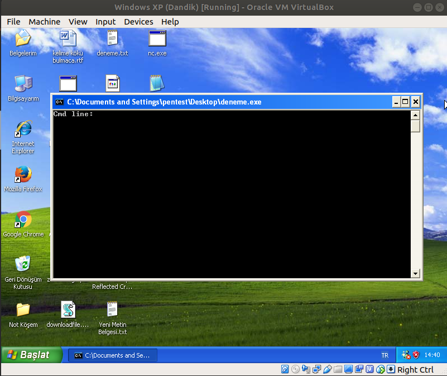Click the C:\Documents and Se… taskbar button
The width and height of the screenshot is (447, 376).
tap(113, 355)
